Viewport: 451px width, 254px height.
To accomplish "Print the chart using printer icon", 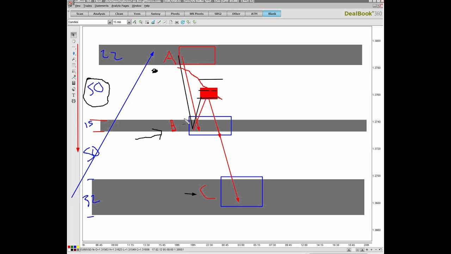I will pos(177,22).
